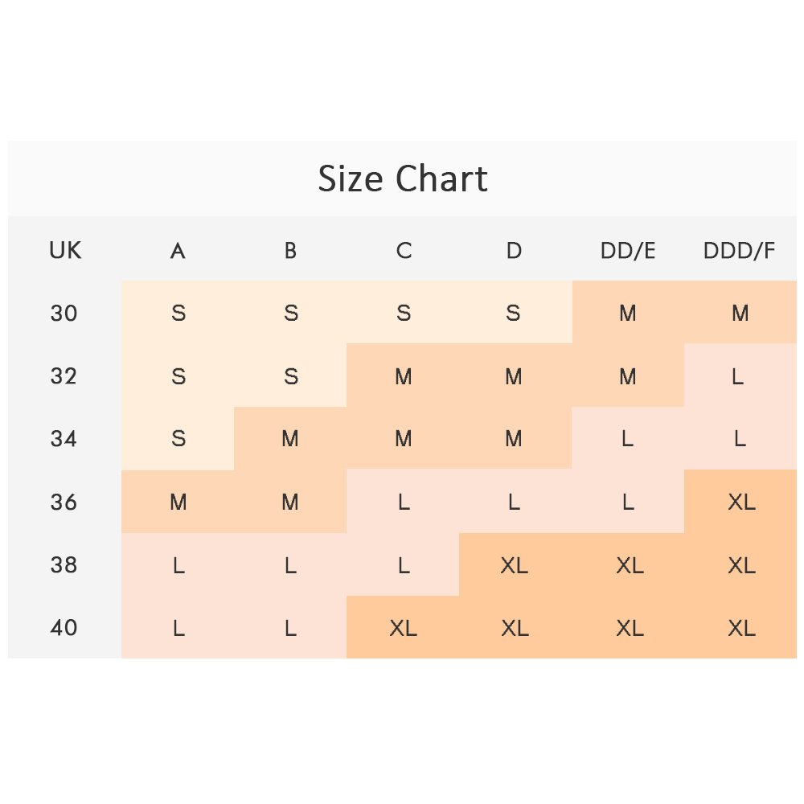Screen dimensions: 804x804
Task: Click the A cup column header
Action: coord(178,251)
